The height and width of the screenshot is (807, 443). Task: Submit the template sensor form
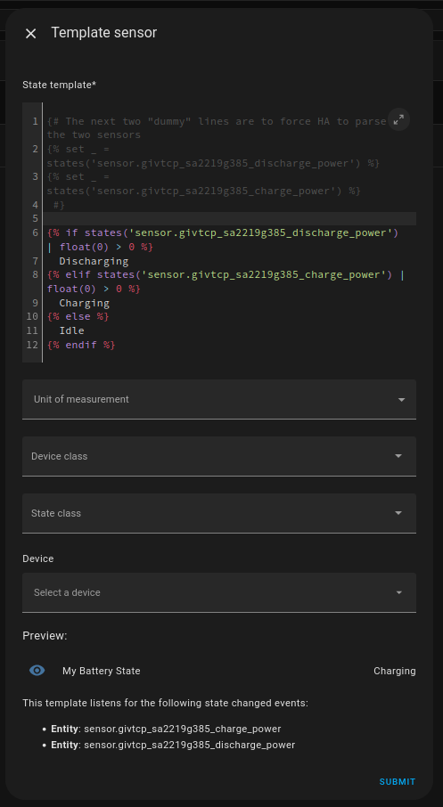point(398,781)
